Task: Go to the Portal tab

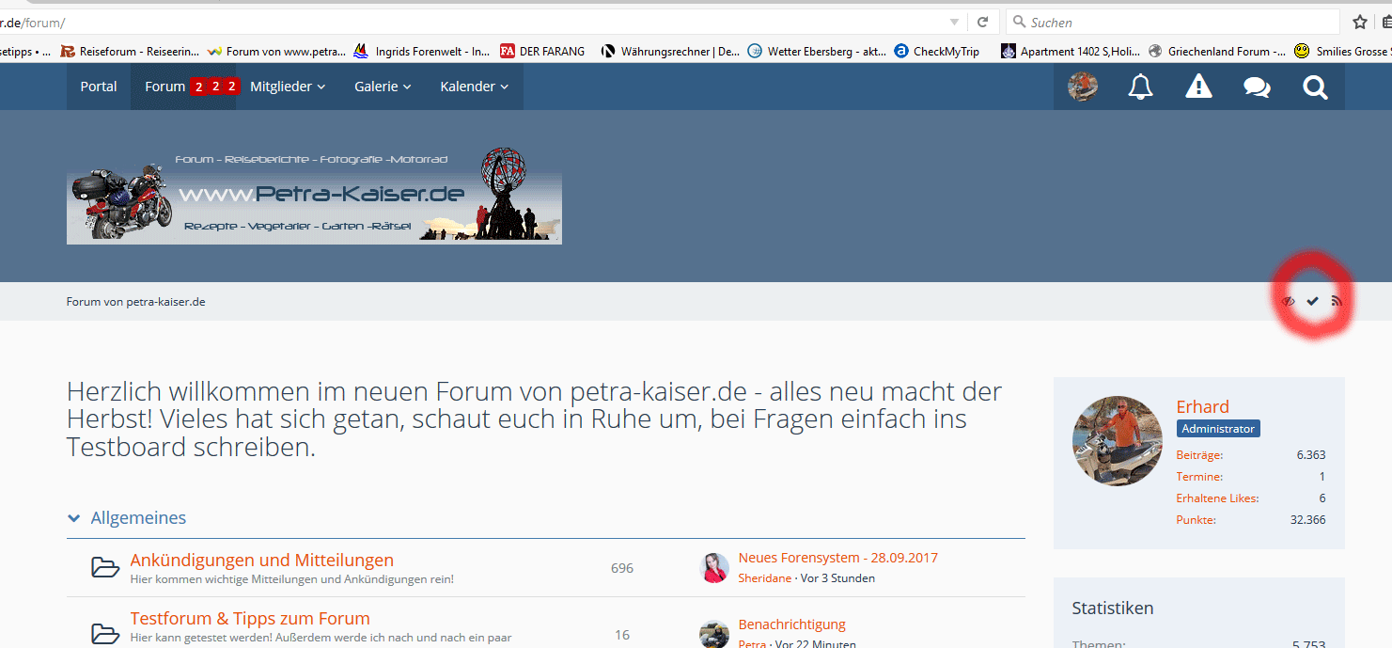Action: pos(99,87)
